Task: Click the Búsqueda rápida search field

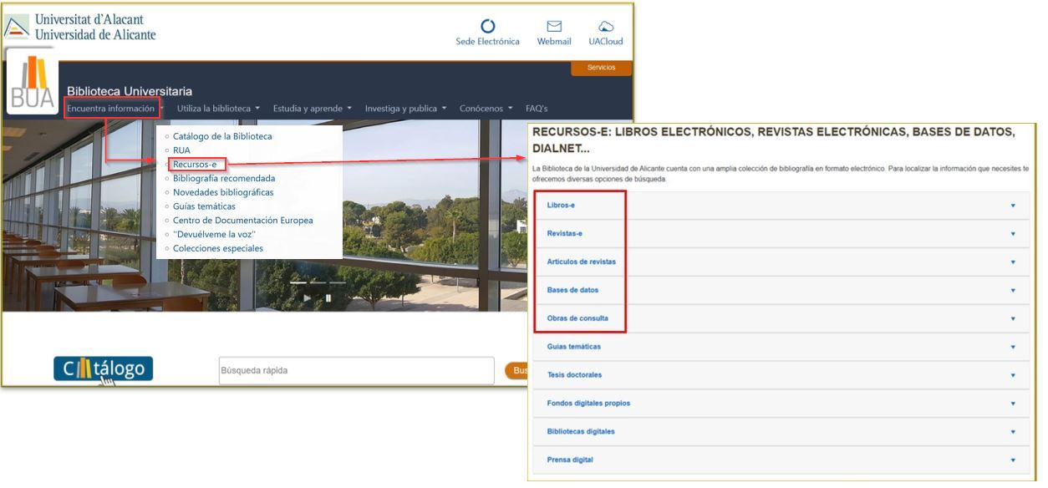Action: pos(356,370)
